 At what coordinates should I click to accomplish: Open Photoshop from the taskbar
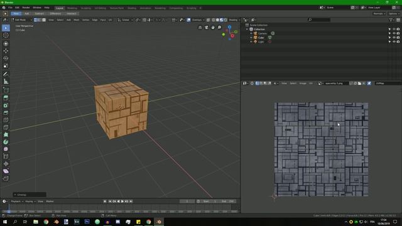coord(87,222)
